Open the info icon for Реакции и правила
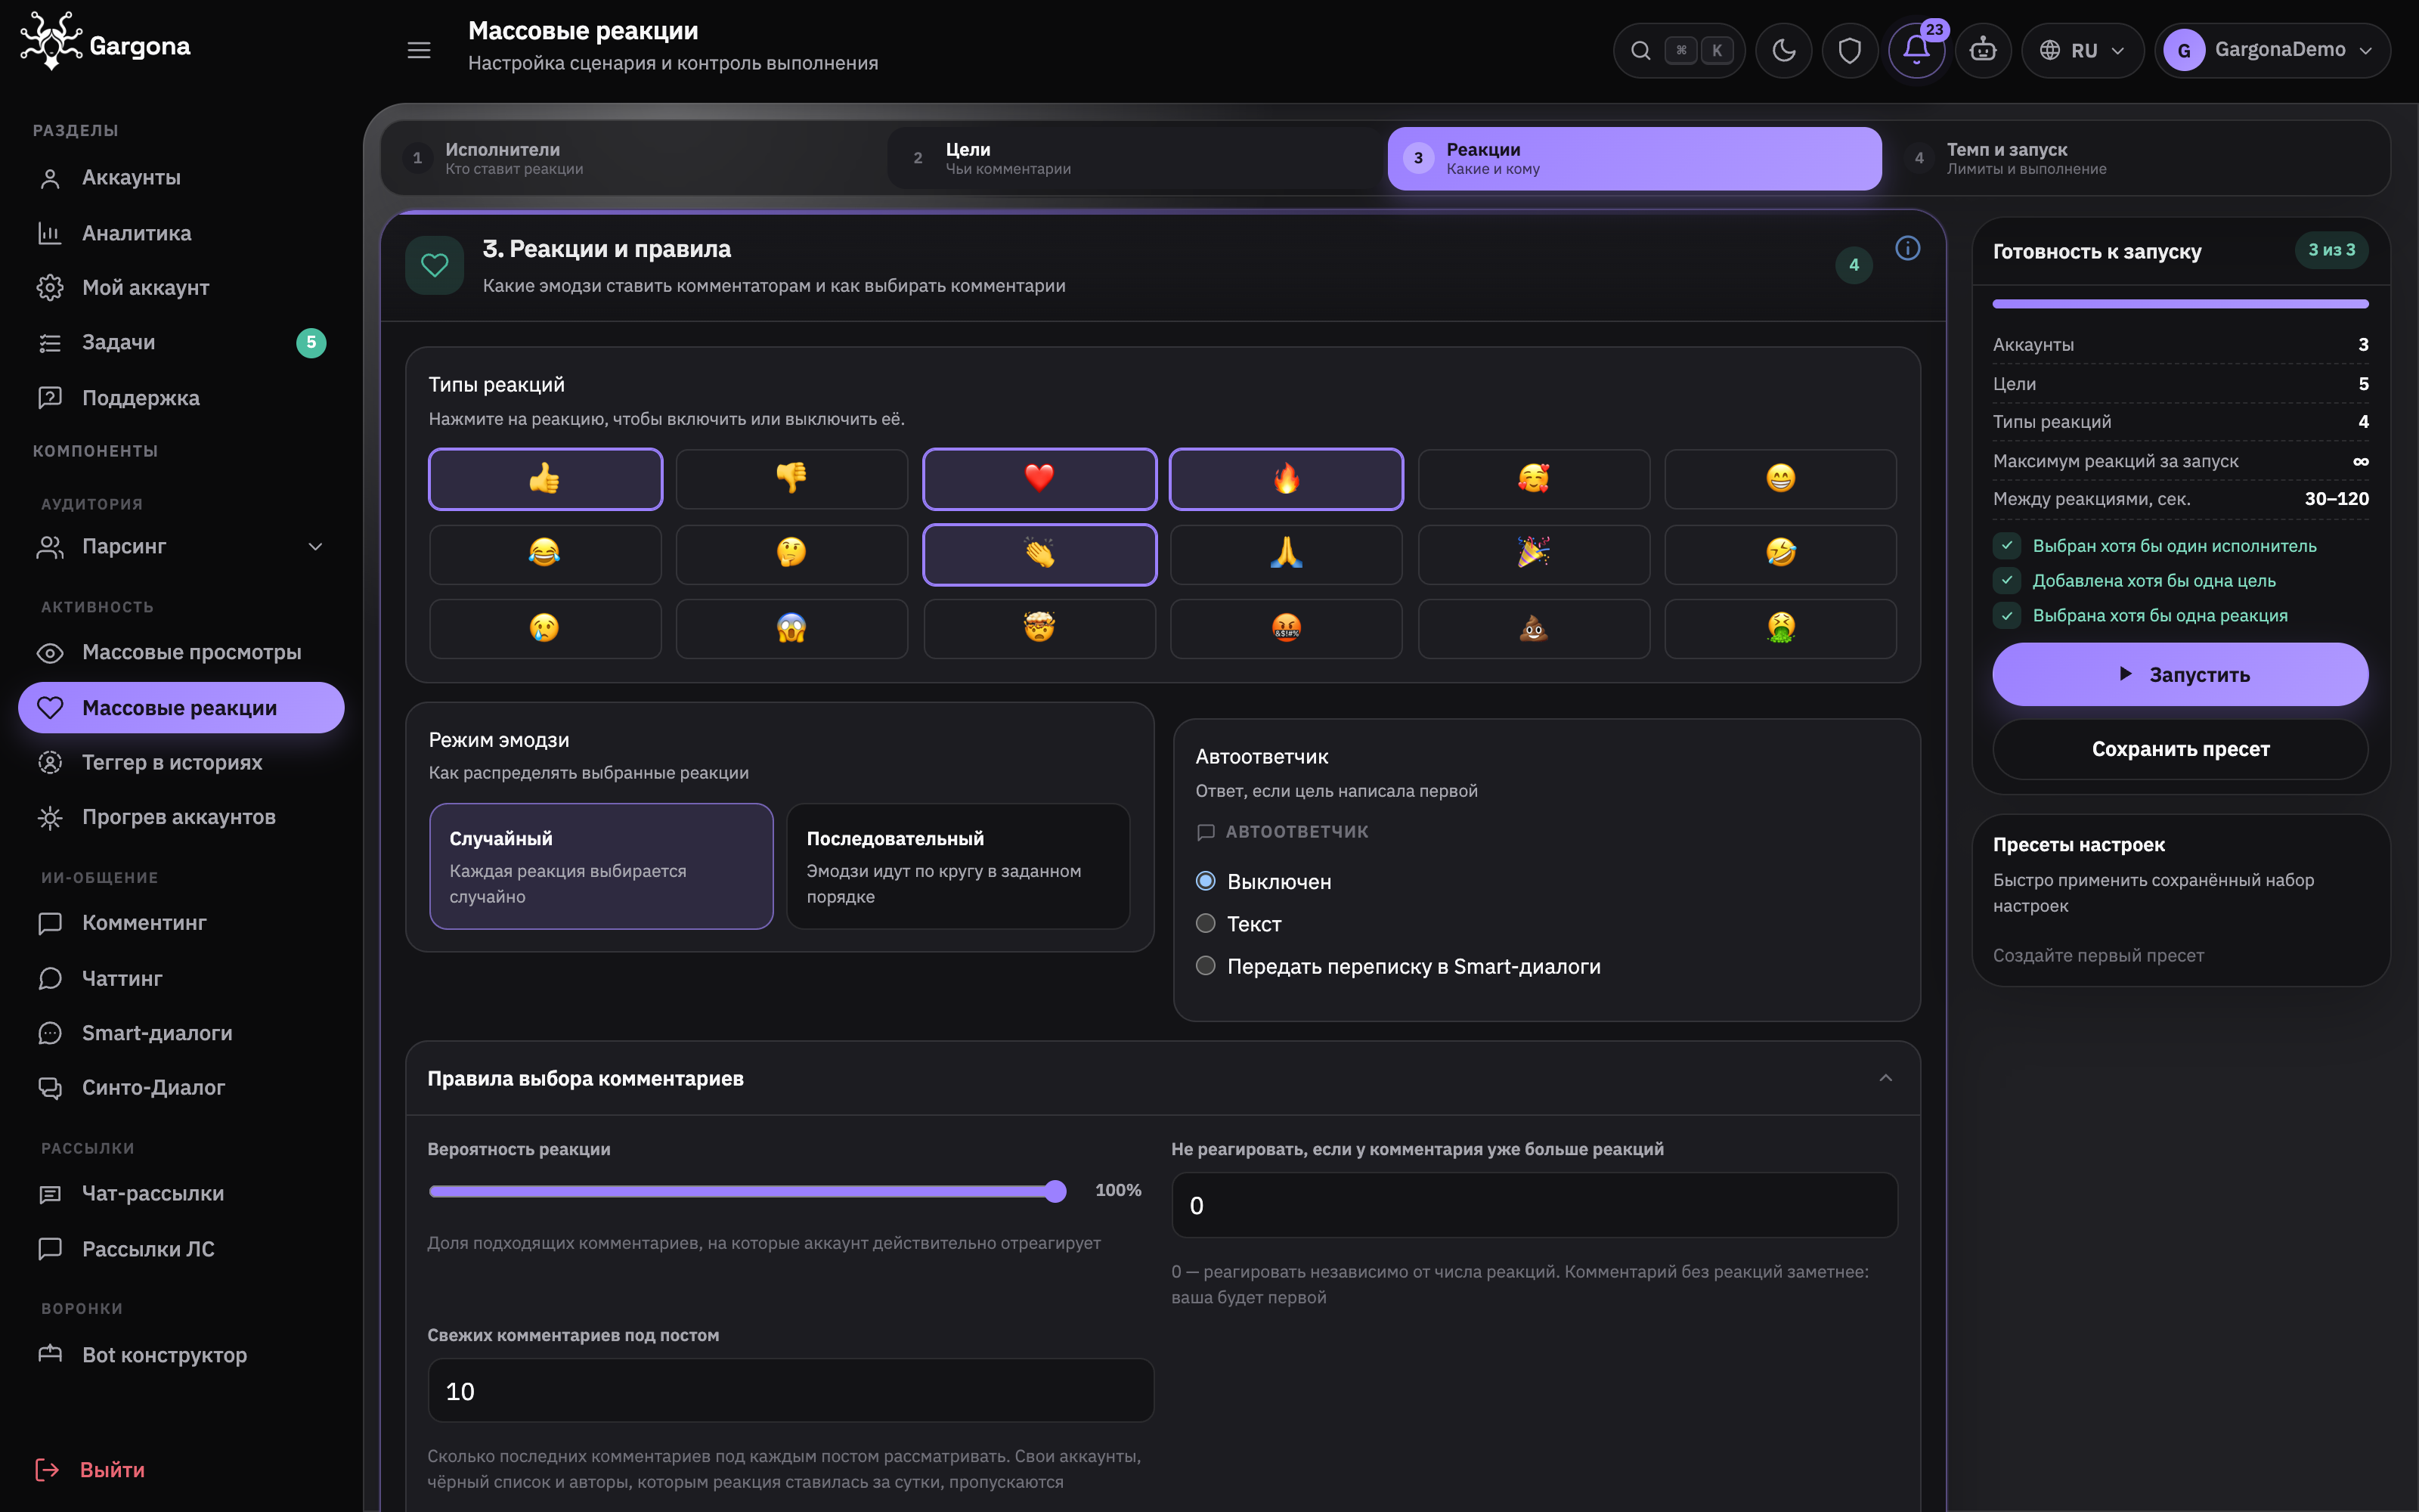This screenshot has height=1512, width=2419. click(1907, 248)
